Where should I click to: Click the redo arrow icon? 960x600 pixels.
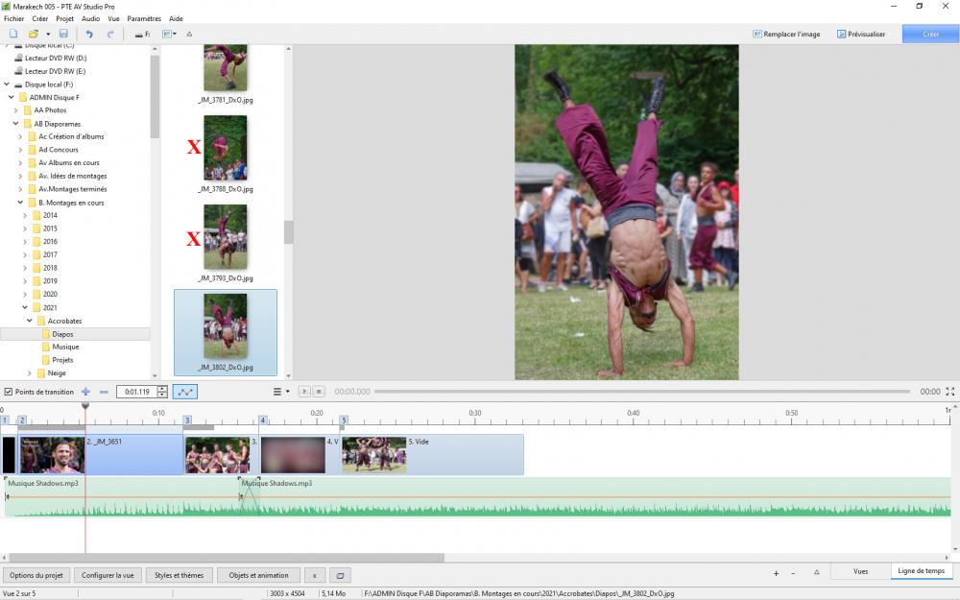[x=110, y=34]
